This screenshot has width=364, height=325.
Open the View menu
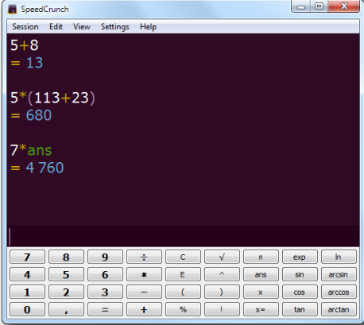click(x=82, y=27)
